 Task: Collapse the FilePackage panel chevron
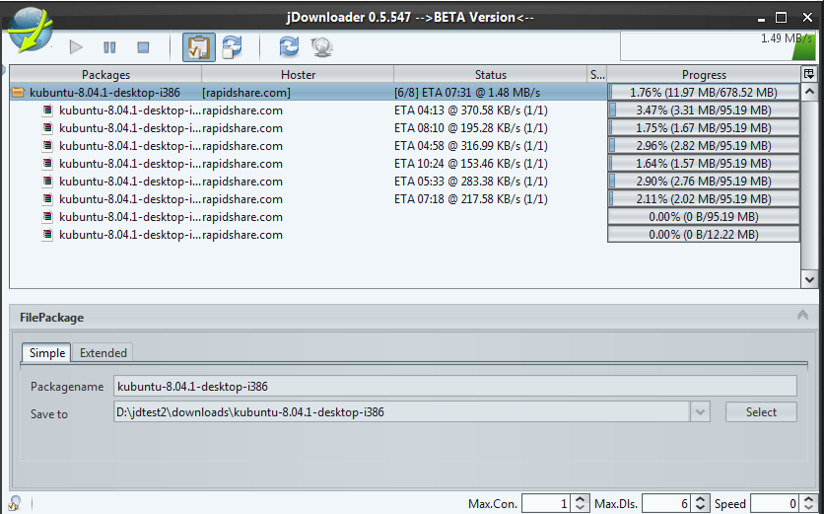802,315
